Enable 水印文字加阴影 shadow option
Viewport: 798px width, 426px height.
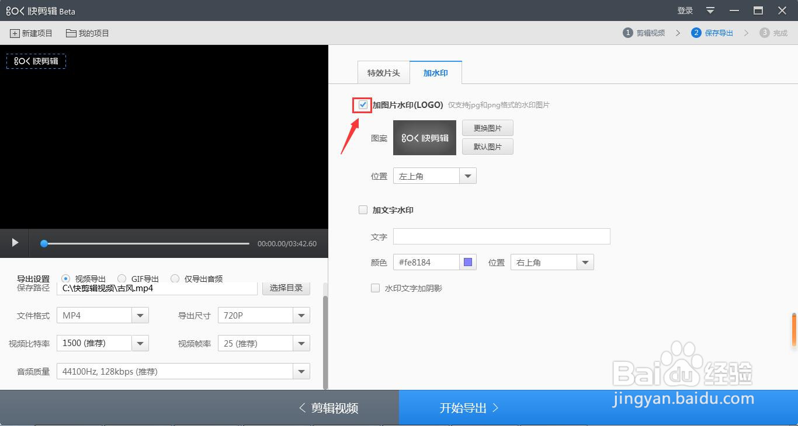375,288
